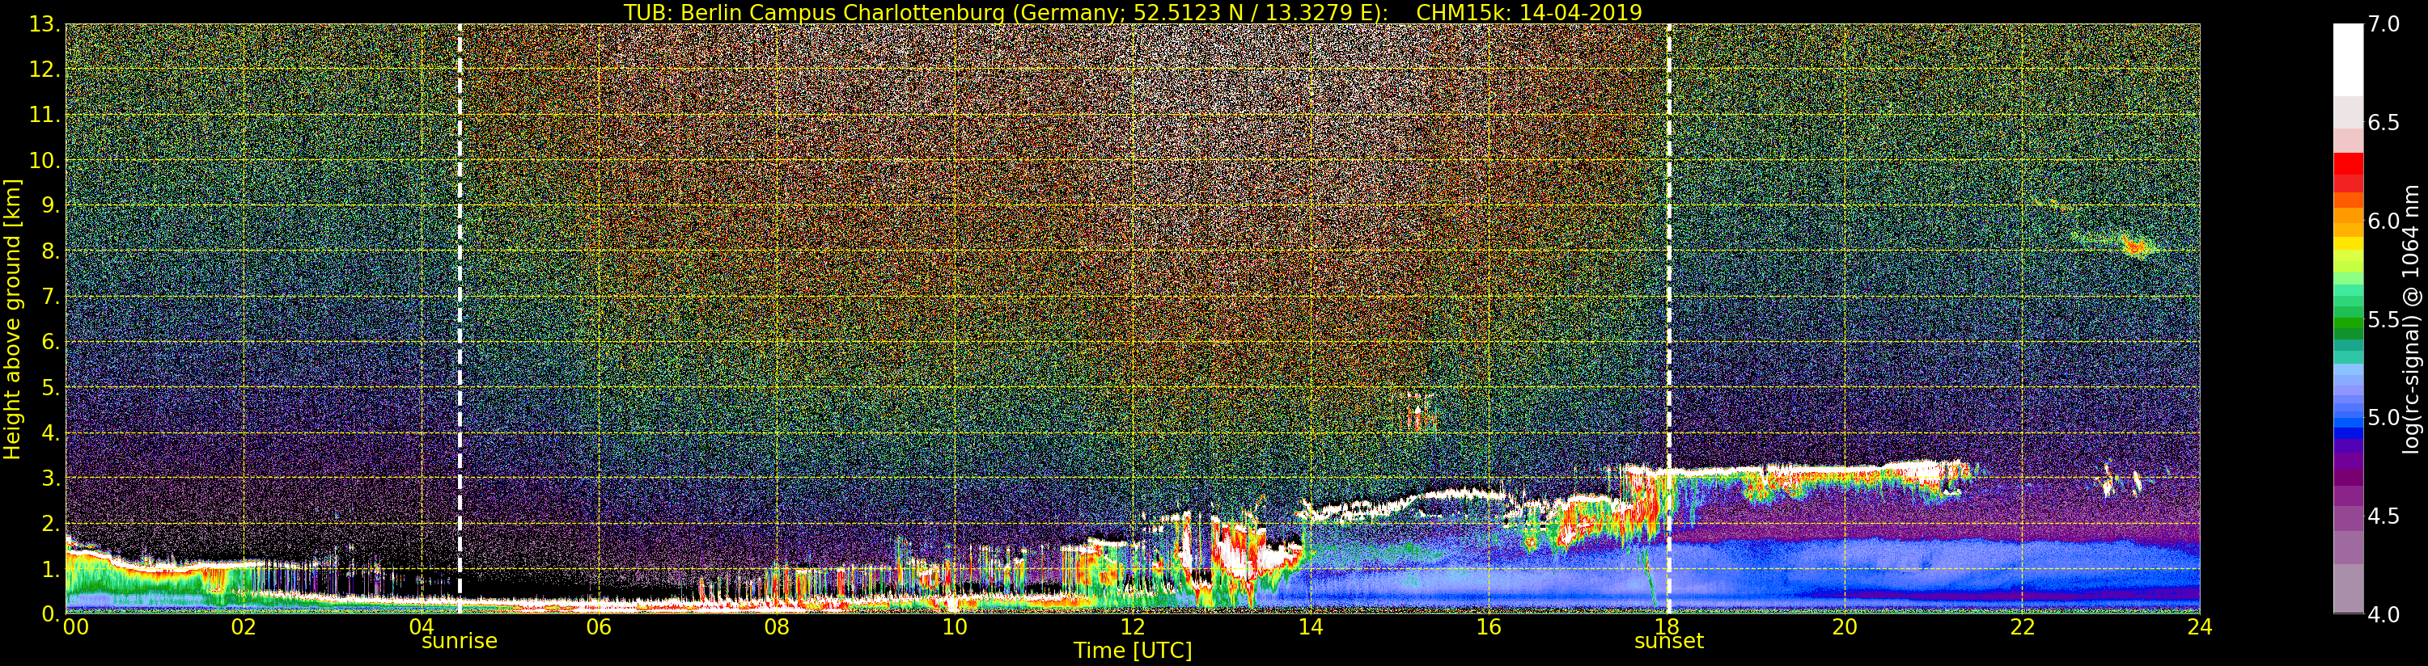Image resolution: width=2428 pixels, height=666 pixels.
Task: Click the colorbar tick value '4.0'
Action: [2383, 614]
